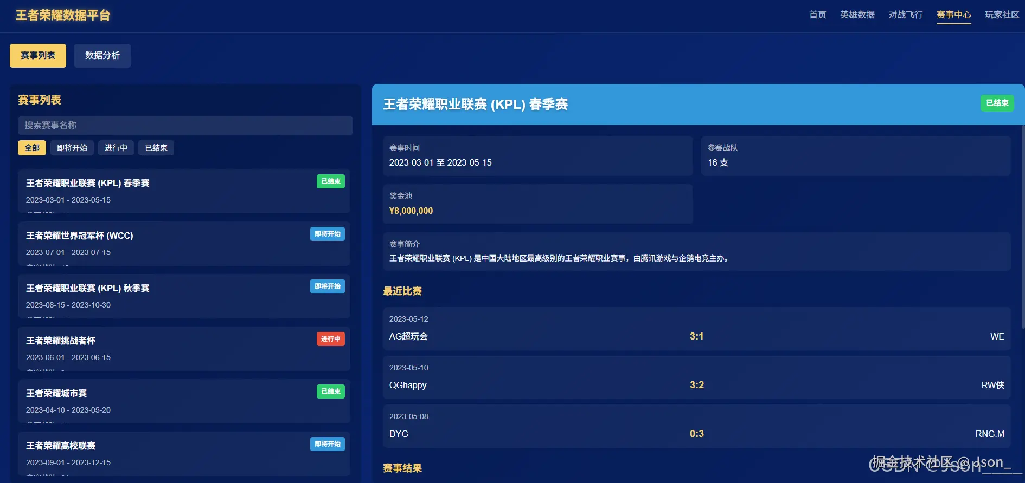Image resolution: width=1025 pixels, height=483 pixels.
Task: Click the 赛事列表 panel heading
Action: (40, 100)
